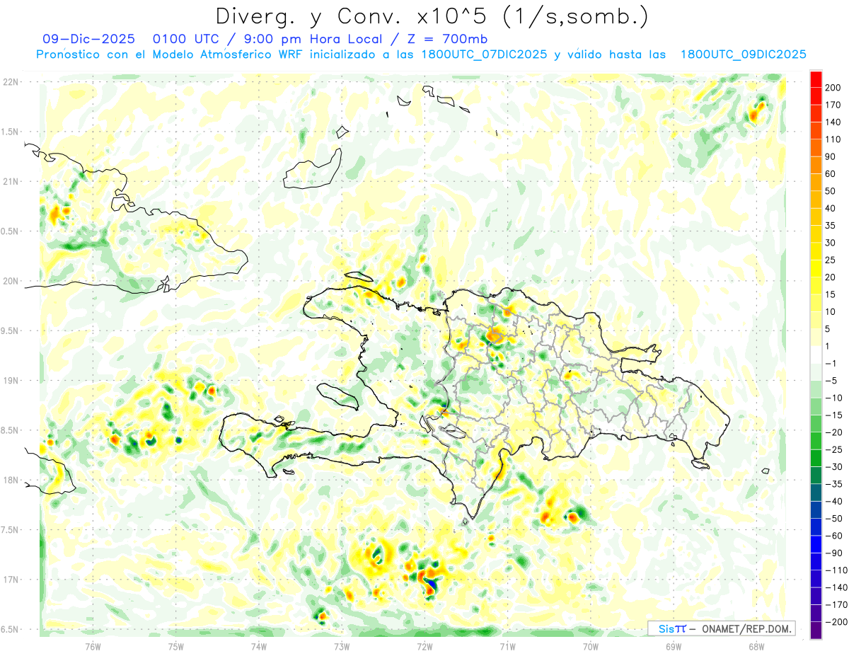
Task: Click the color scale value '200'
Action: (x=833, y=87)
